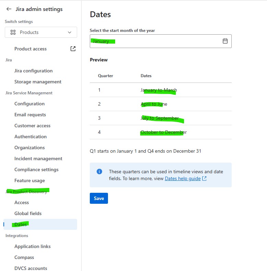Open Product access settings
267x271 pixels.
pyautogui.click(x=31, y=49)
